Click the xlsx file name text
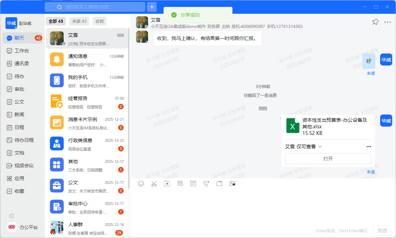 tap(334, 123)
